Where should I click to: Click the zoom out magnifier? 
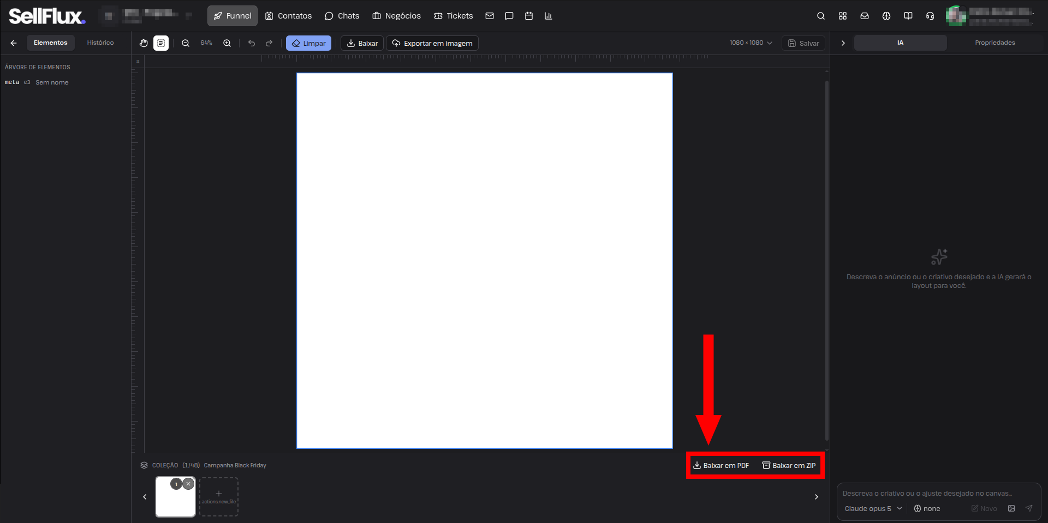(186, 43)
